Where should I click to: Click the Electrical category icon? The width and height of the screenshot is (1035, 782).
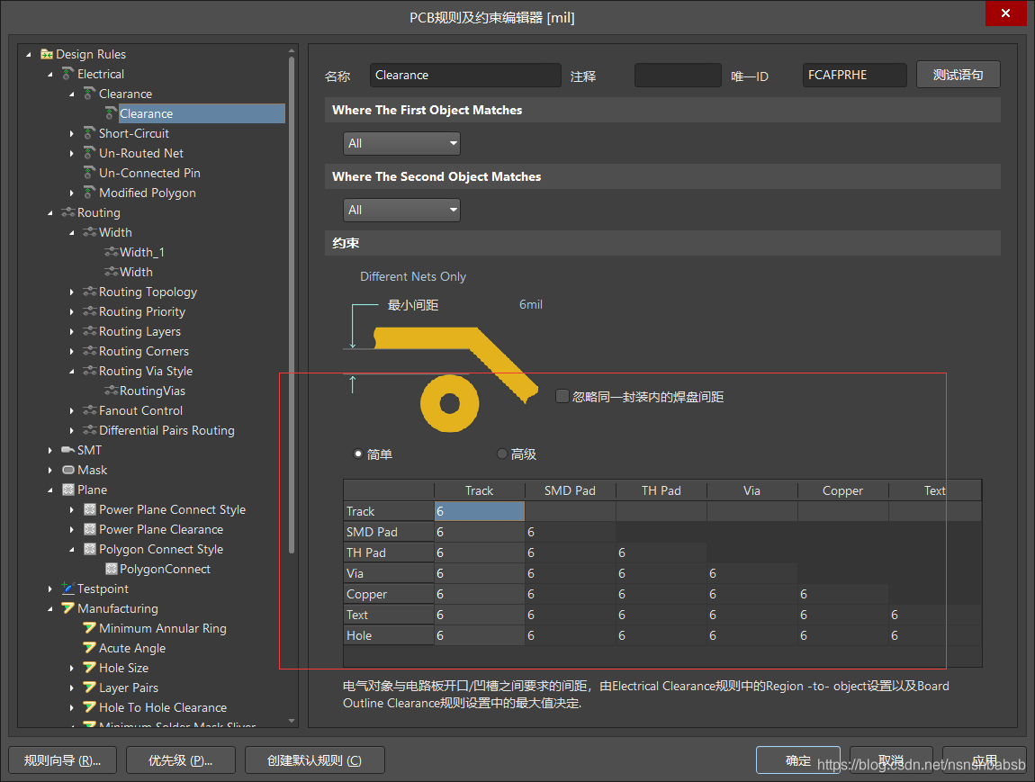coord(67,74)
